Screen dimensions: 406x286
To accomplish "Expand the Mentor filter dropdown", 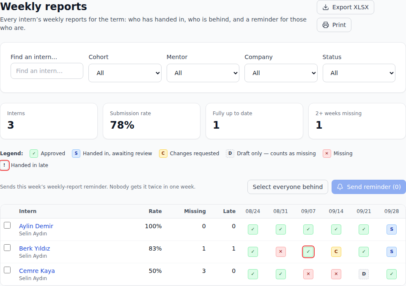I will pyautogui.click(x=203, y=73).
